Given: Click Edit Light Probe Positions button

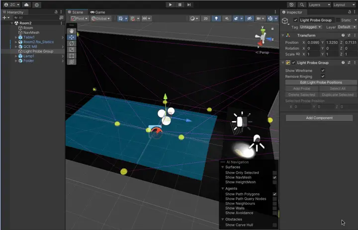Looking at the screenshot, I should [x=321, y=82].
